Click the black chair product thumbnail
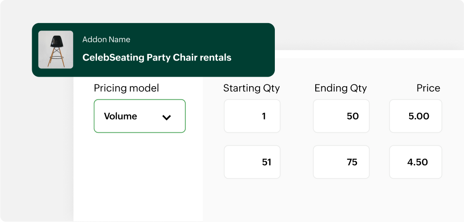This screenshot has height=222, width=464. tap(56, 50)
